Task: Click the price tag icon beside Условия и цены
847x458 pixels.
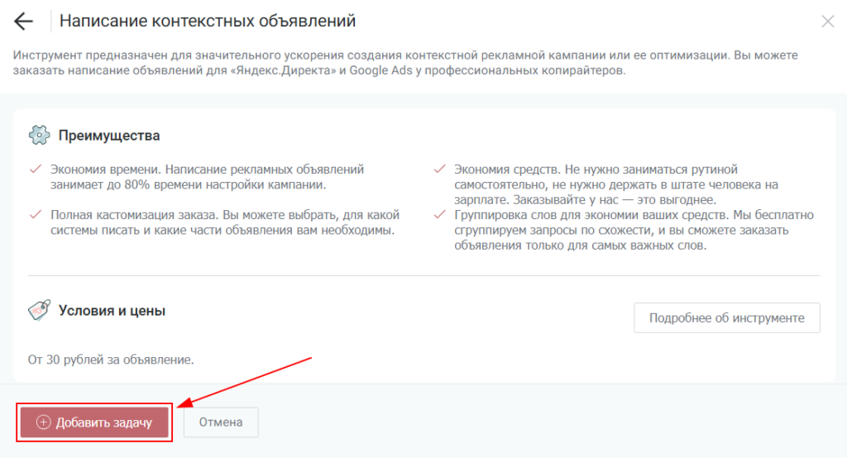Action: 38,311
